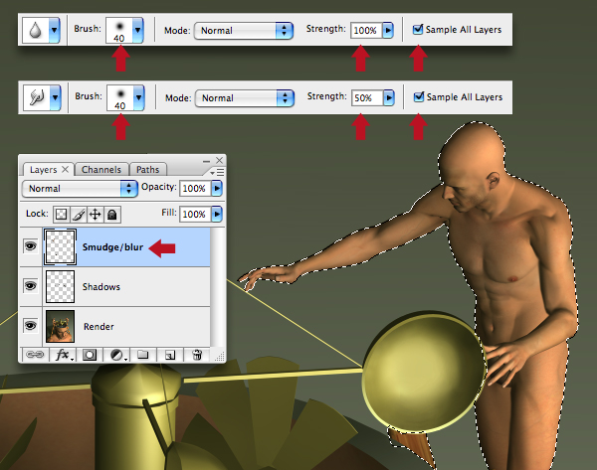Click the Fill 100% field
Image resolution: width=597 pixels, height=470 pixels.
pyautogui.click(x=195, y=214)
